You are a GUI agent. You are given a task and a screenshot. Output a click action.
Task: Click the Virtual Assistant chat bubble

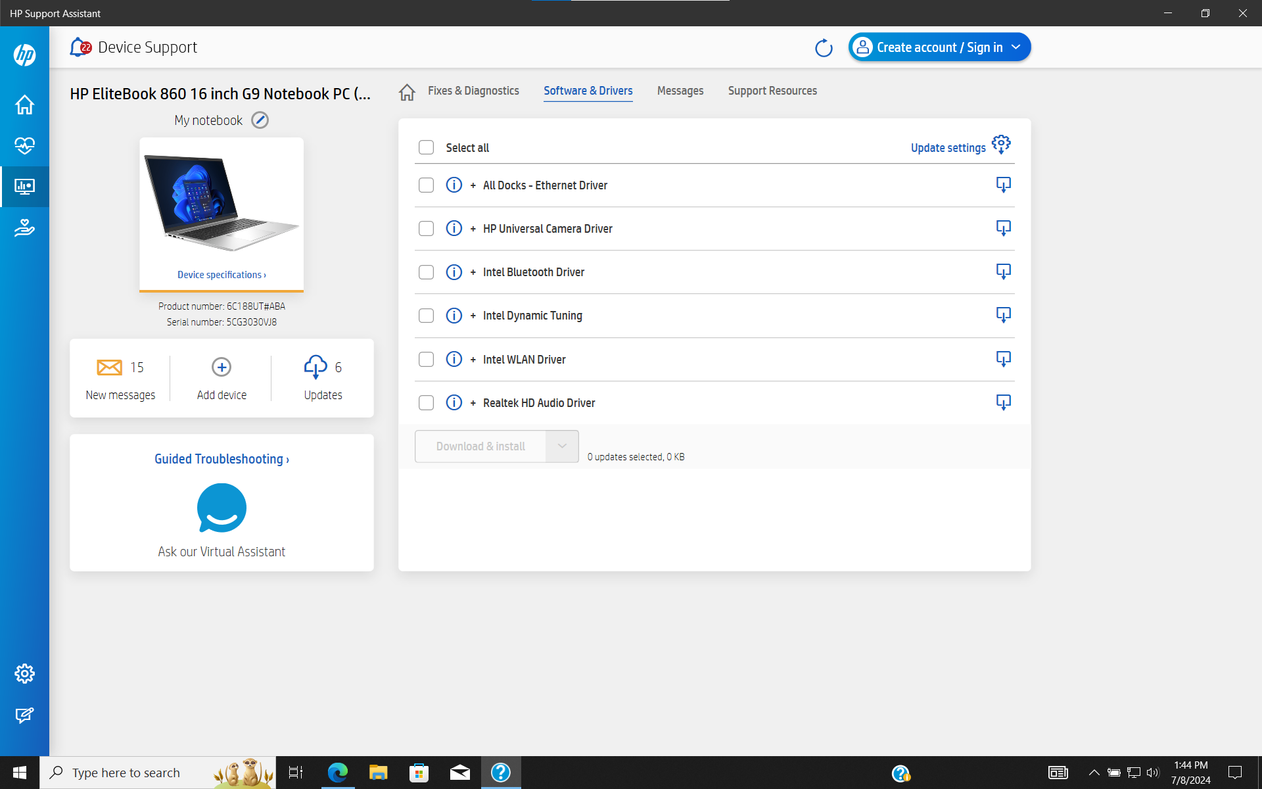(222, 508)
